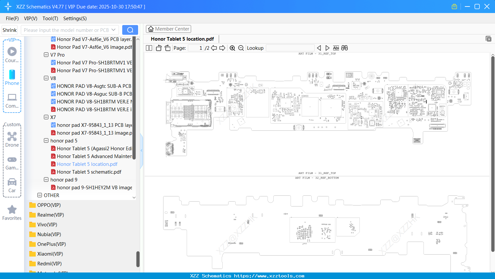The width and height of the screenshot is (495, 279).
Task: Open the model search dropdown arrow
Action: (113, 30)
